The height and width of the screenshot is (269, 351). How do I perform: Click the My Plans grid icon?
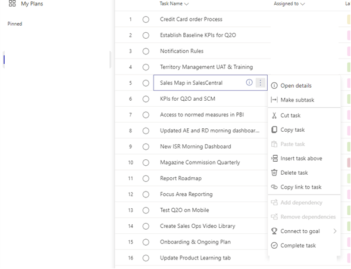pyautogui.click(x=12, y=4)
